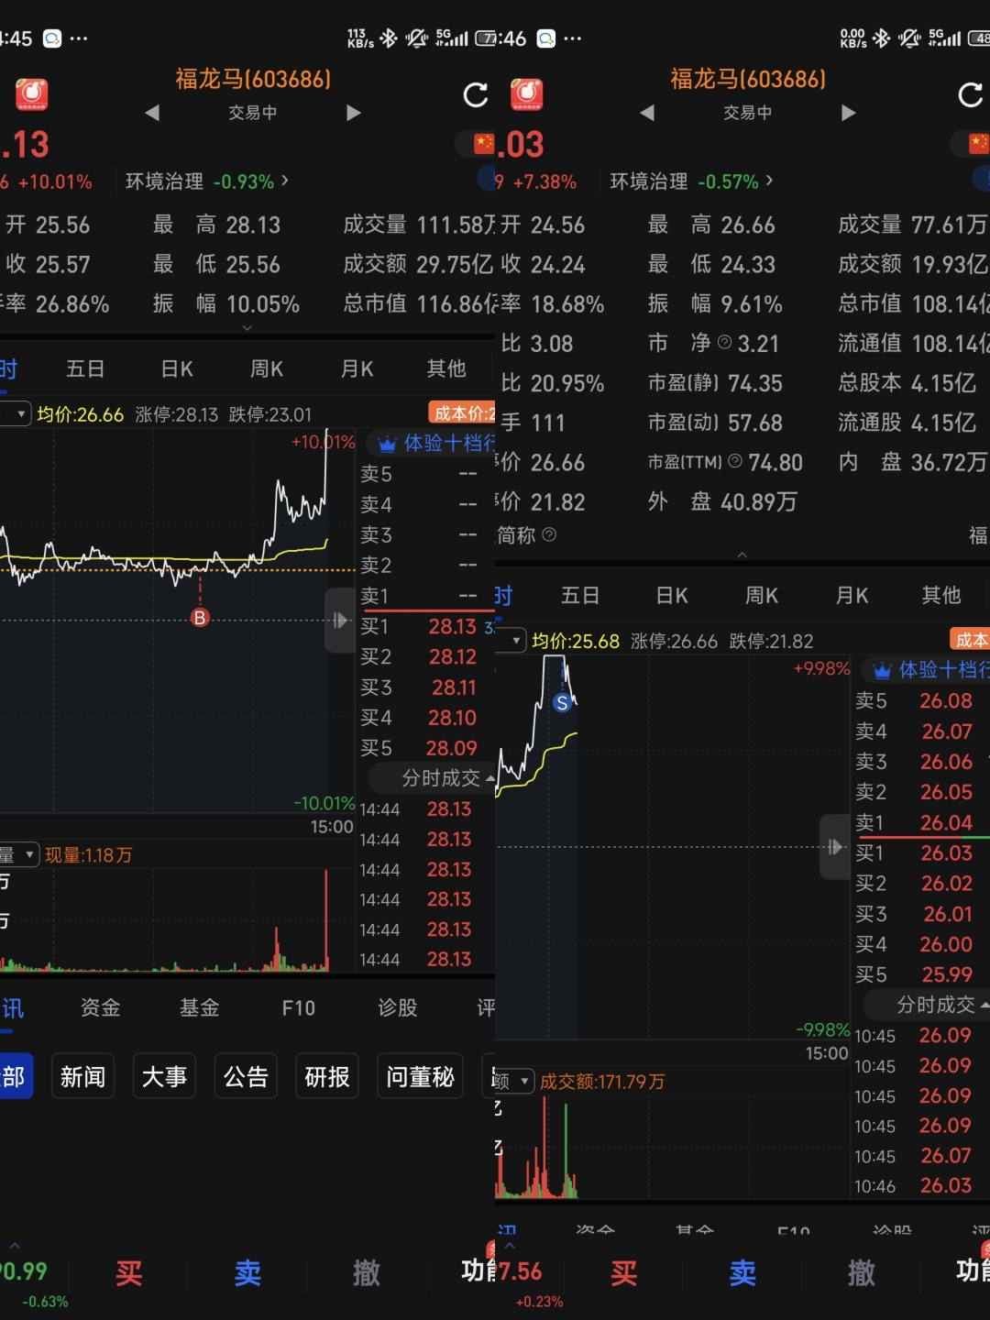Open 环境治理 -0.57% sector link

[692, 181]
